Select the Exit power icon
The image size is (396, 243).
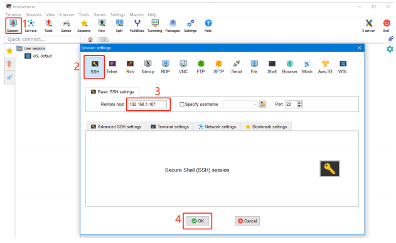[x=387, y=26]
